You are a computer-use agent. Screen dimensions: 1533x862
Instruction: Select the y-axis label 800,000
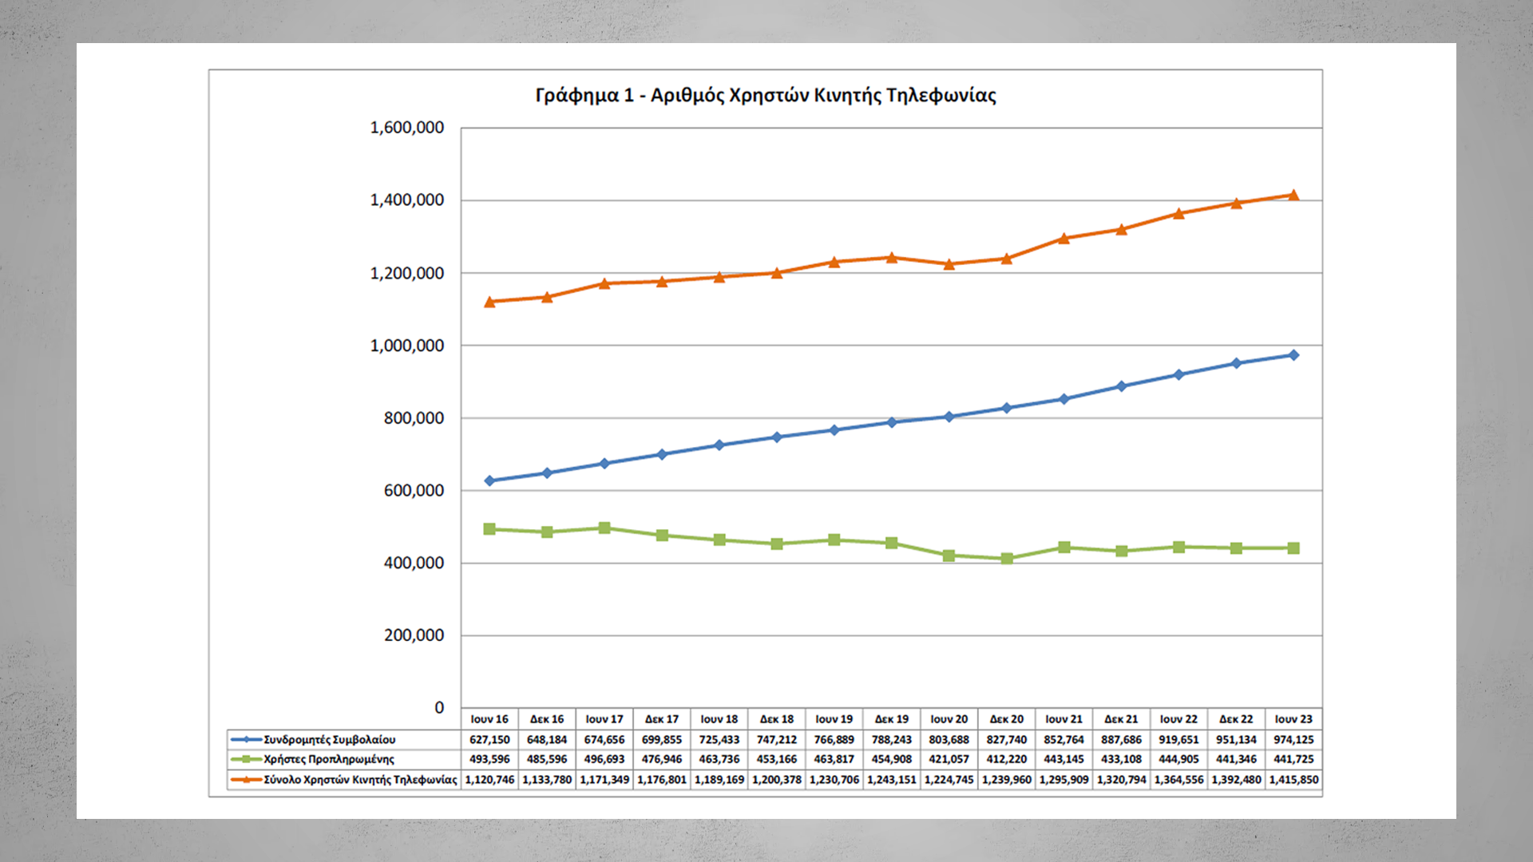414,418
